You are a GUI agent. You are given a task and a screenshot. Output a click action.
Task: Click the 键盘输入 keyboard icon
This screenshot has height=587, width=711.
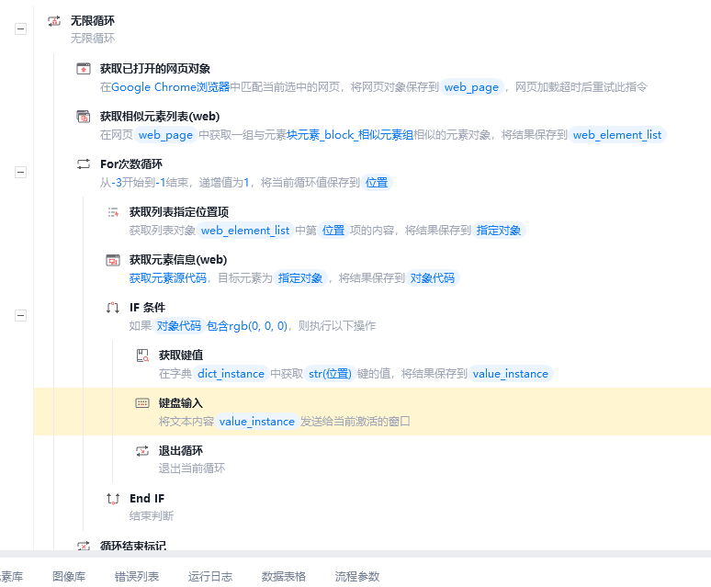click(142, 403)
